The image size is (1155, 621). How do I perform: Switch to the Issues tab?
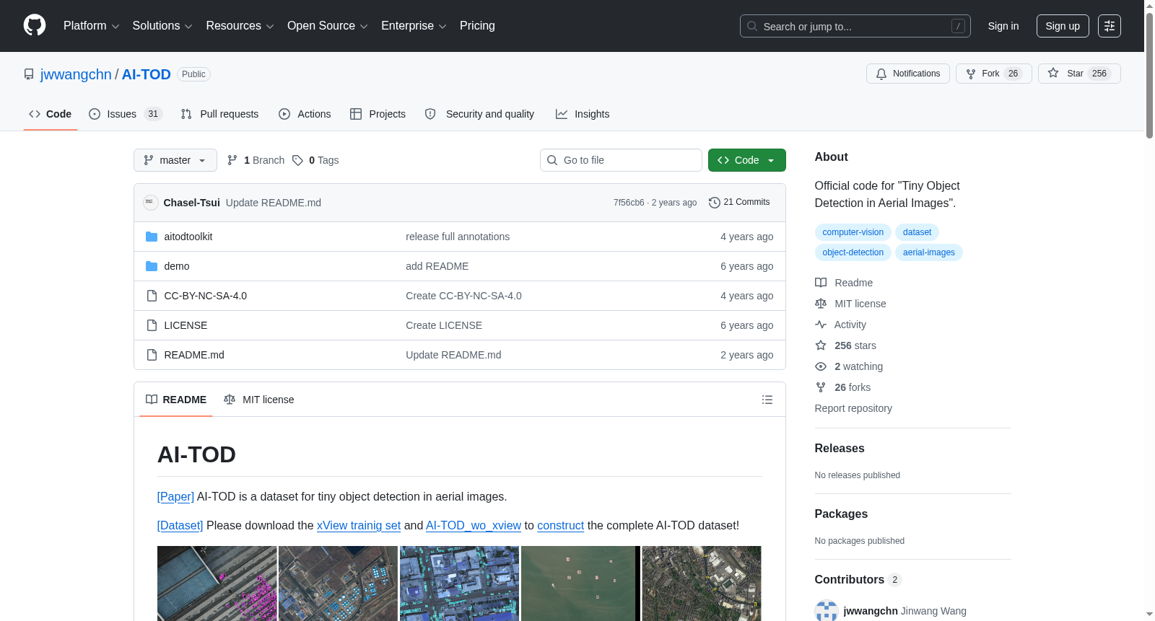tap(126, 114)
